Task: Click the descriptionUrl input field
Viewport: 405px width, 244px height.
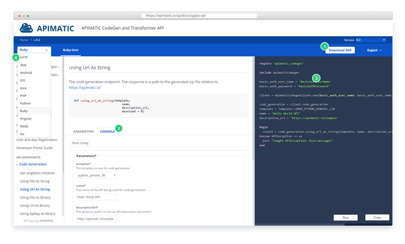Action: [96, 218]
